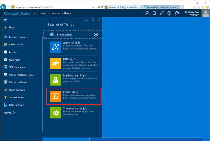Open the browser address search dropdown arrow
This screenshot has width=210, height=141.
[96, 7]
